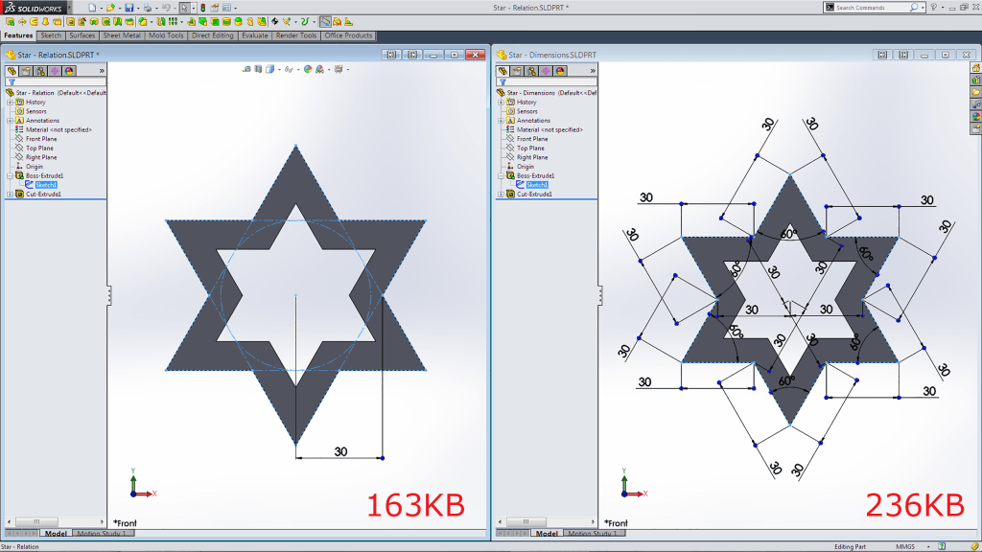Open DisplayManager tab in Star - Relation panel
This screenshot has height=552, width=982.
click(69, 71)
